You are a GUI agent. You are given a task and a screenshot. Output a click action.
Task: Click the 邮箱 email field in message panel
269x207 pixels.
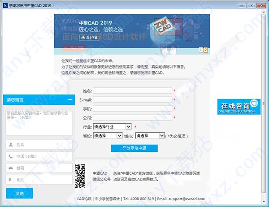[39, 168]
